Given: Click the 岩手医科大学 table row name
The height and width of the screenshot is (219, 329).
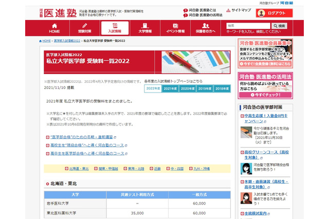Looking at the screenshot, I should click(58, 203).
